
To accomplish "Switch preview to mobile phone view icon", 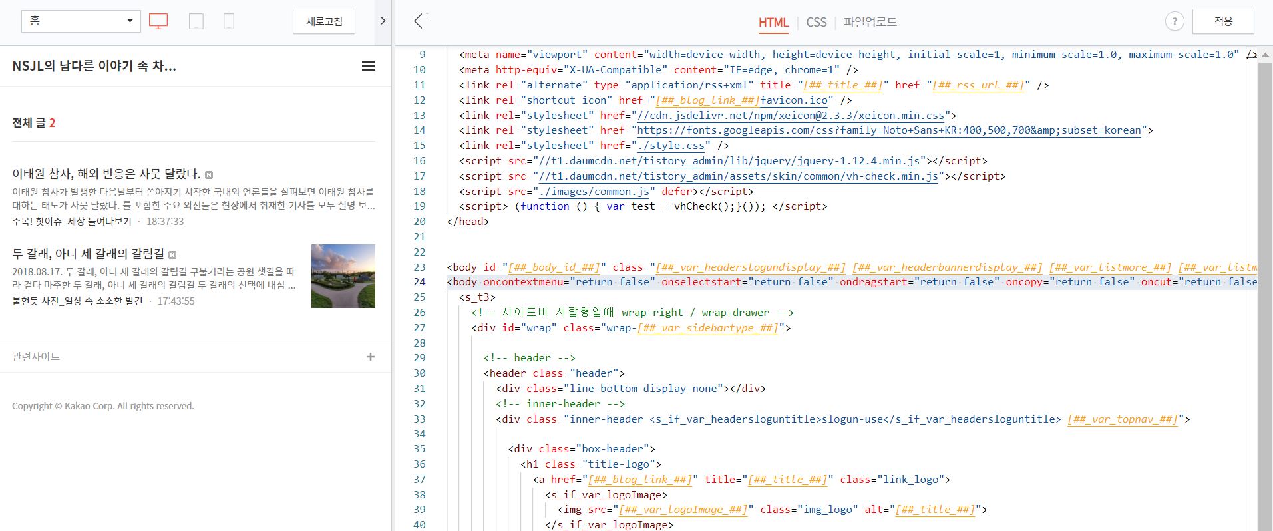I will pyautogui.click(x=229, y=21).
